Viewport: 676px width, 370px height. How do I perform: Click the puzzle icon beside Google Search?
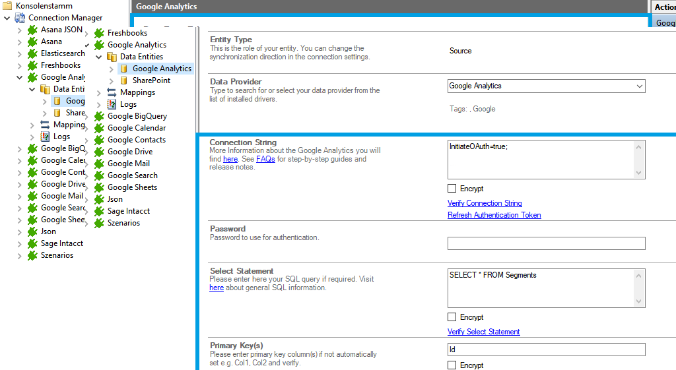pos(99,175)
